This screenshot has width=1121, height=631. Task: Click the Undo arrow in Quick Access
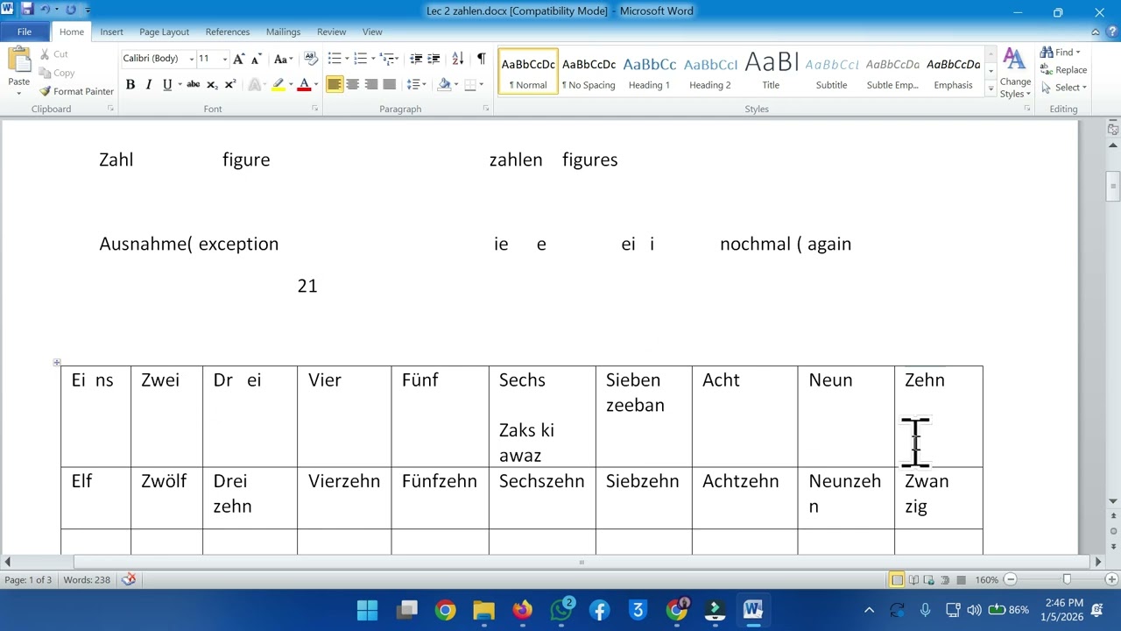[45, 11]
